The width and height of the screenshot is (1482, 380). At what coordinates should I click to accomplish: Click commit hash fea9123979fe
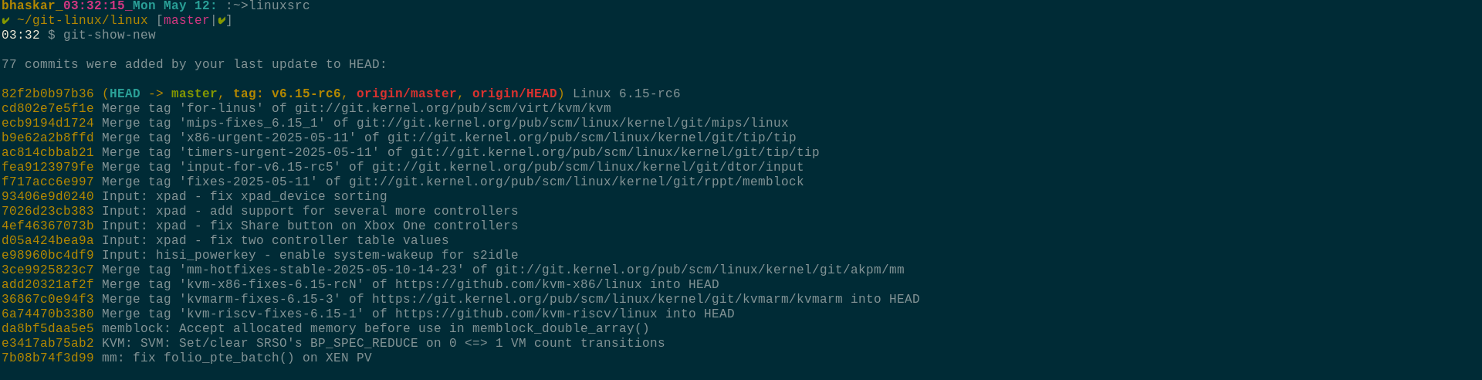tap(48, 168)
